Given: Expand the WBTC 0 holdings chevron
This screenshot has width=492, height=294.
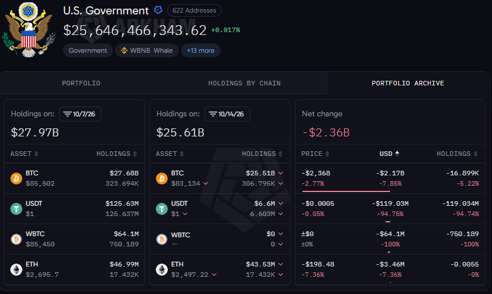Looking at the screenshot, I should [281, 244].
